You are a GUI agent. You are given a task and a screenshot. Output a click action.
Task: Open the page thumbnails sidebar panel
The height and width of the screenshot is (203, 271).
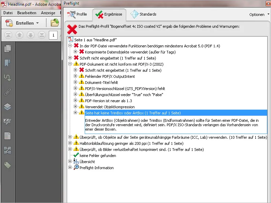coord(7,48)
